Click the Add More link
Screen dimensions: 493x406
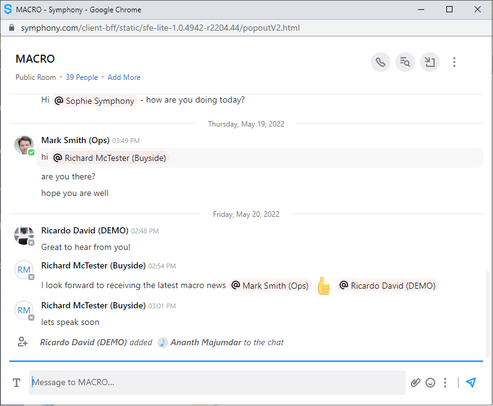[124, 77]
